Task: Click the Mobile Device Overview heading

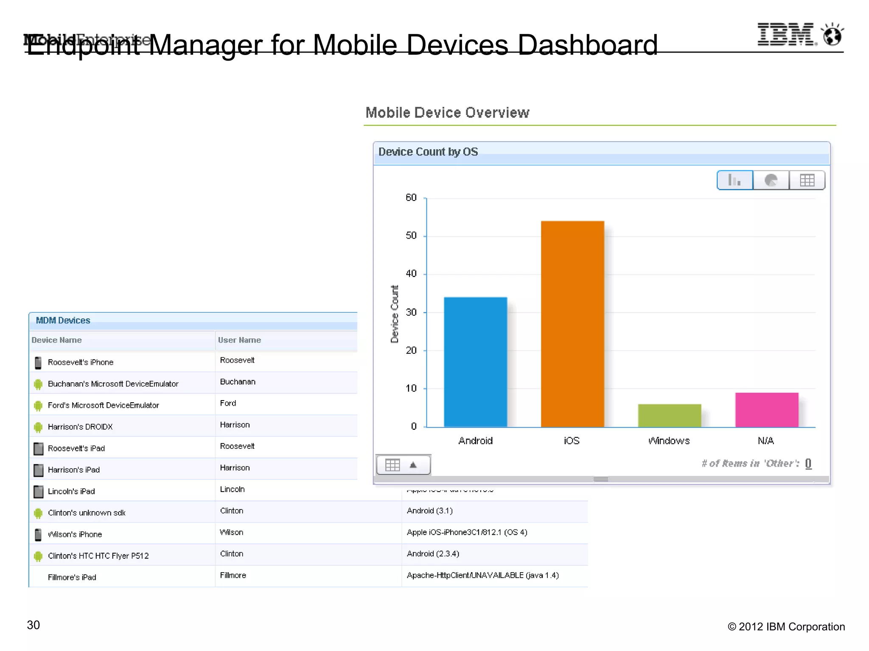Action: pyautogui.click(x=447, y=113)
